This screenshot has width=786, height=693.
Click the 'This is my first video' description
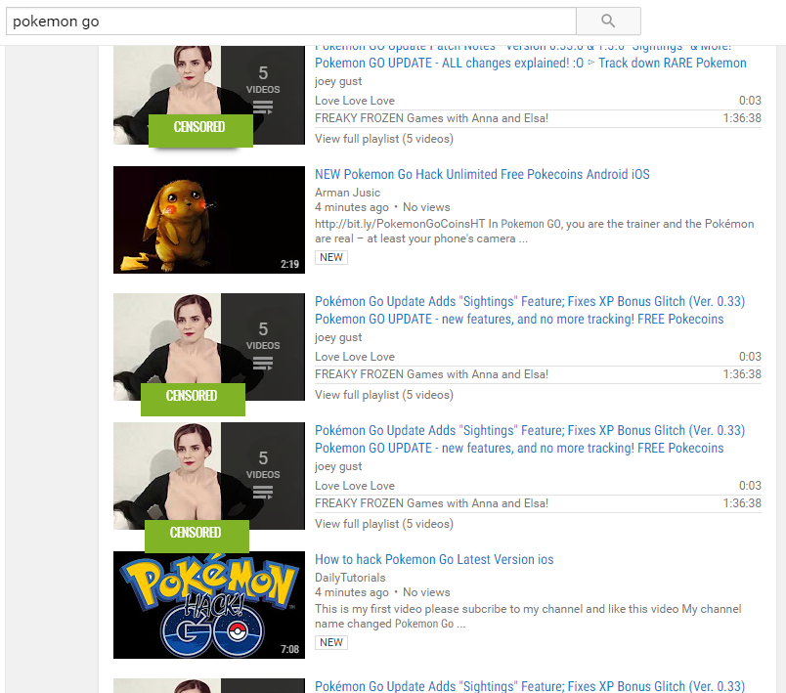tap(528, 617)
